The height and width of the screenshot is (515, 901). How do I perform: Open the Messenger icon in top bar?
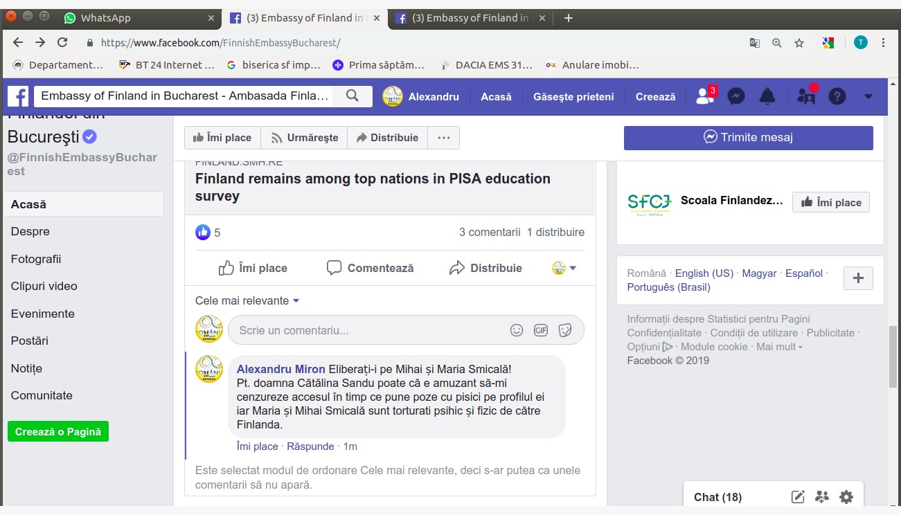click(x=736, y=97)
